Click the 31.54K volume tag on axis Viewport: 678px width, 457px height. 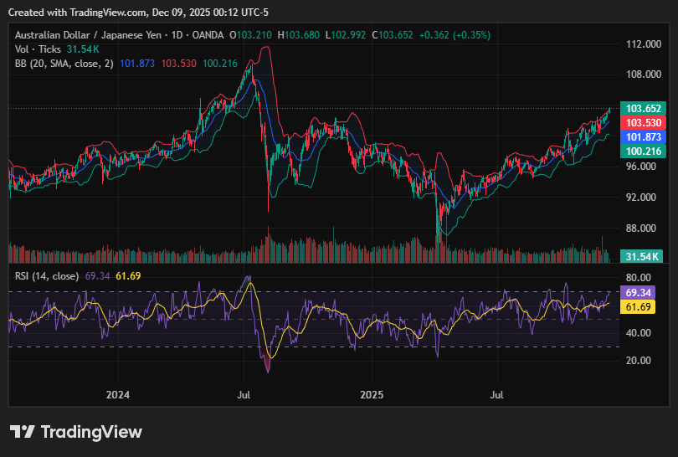[x=644, y=256]
